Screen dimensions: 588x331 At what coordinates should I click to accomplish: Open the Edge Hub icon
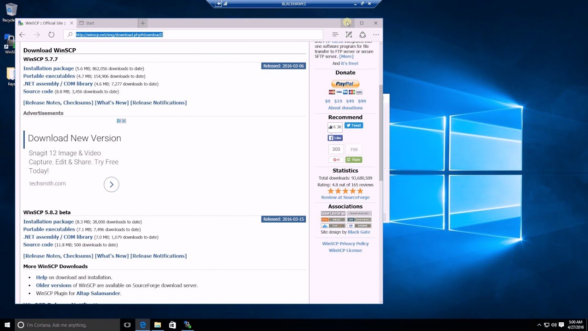point(335,34)
